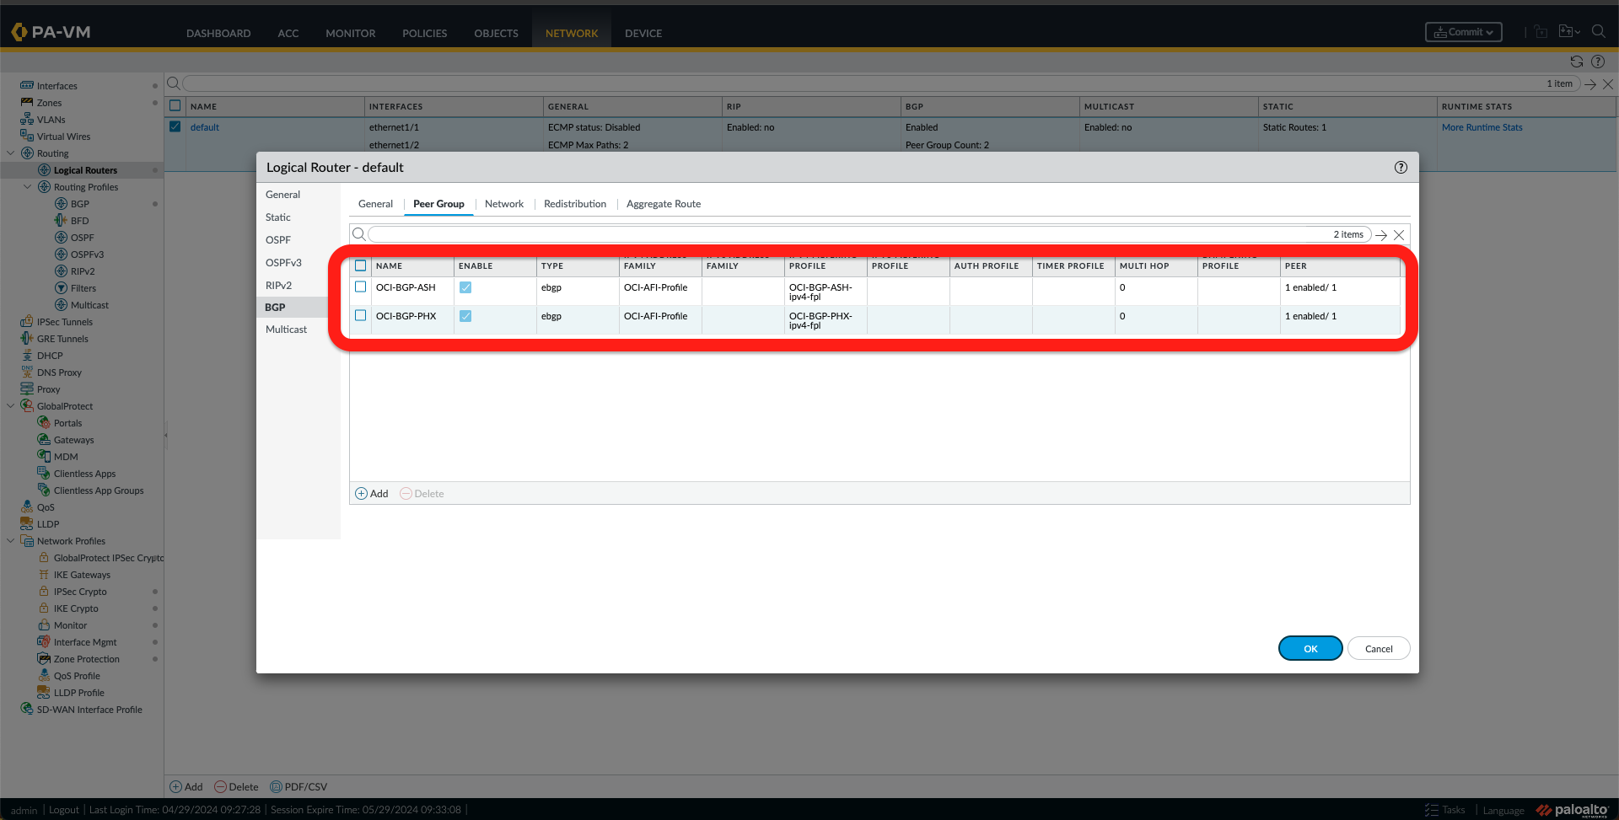Viewport: 1619px width, 820px height.
Task: Select OSPFv3 in the dialog side menu
Action: (x=283, y=263)
